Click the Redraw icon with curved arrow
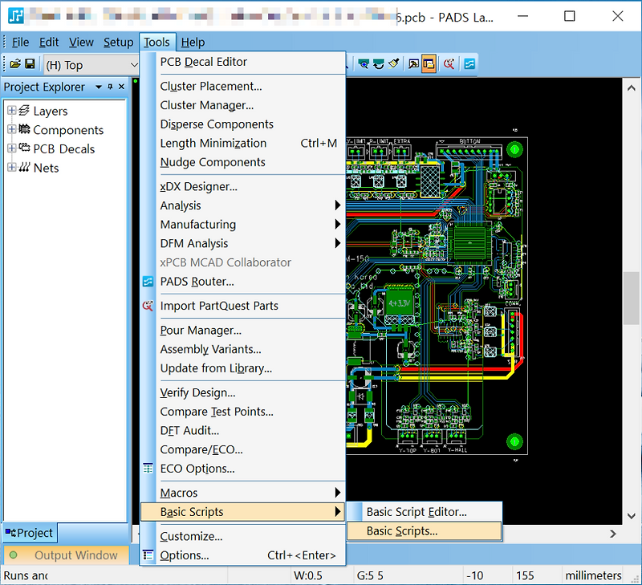 click(x=378, y=64)
